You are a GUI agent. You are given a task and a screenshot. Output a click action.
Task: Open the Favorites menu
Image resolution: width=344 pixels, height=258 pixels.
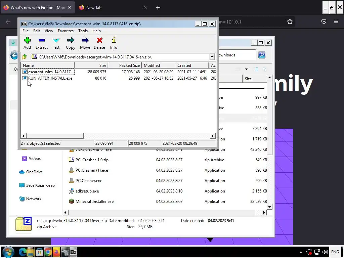pyautogui.click(x=66, y=31)
